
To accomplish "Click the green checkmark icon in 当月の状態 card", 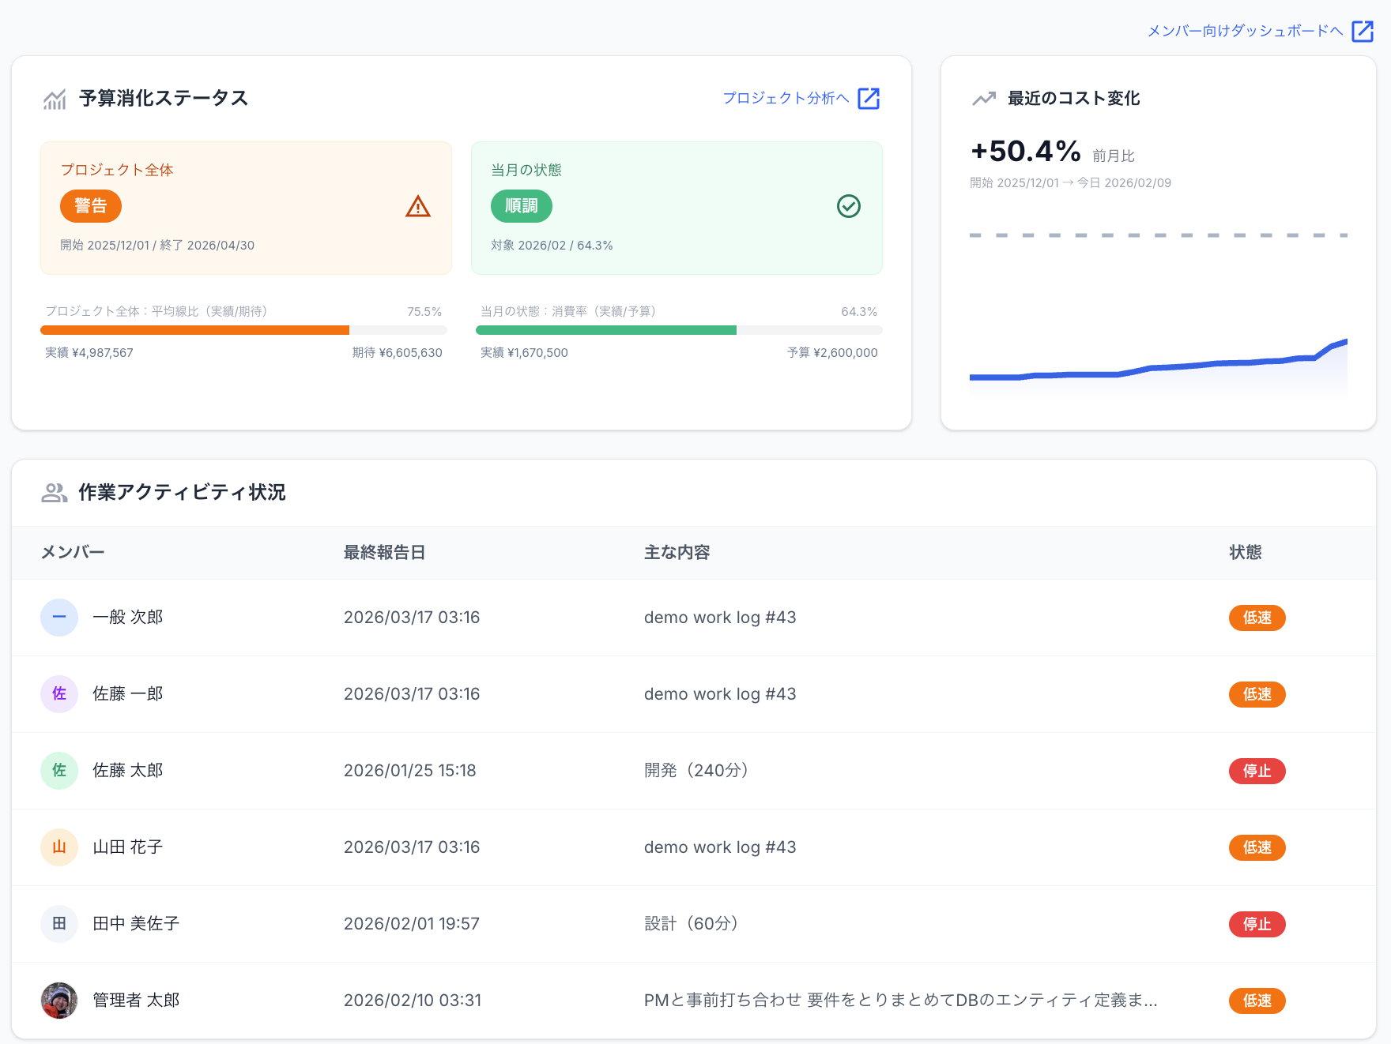I will pyautogui.click(x=848, y=206).
